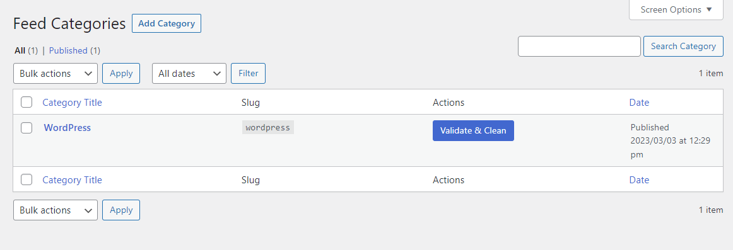Image resolution: width=733 pixels, height=250 pixels.
Task: Show All categories filter
Action: coord(20,50)
